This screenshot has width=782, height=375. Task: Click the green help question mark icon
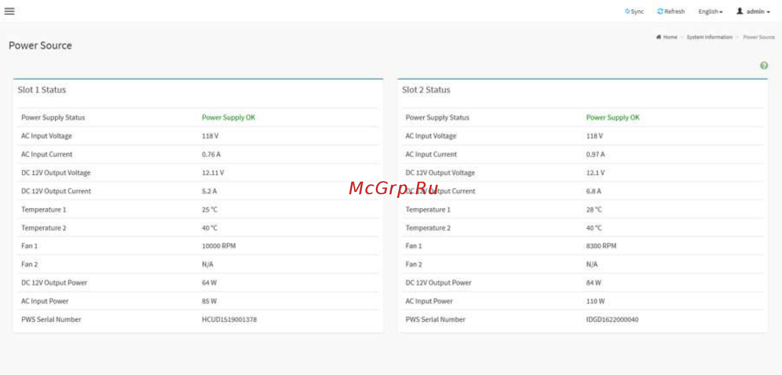click(x=764, y=66)
